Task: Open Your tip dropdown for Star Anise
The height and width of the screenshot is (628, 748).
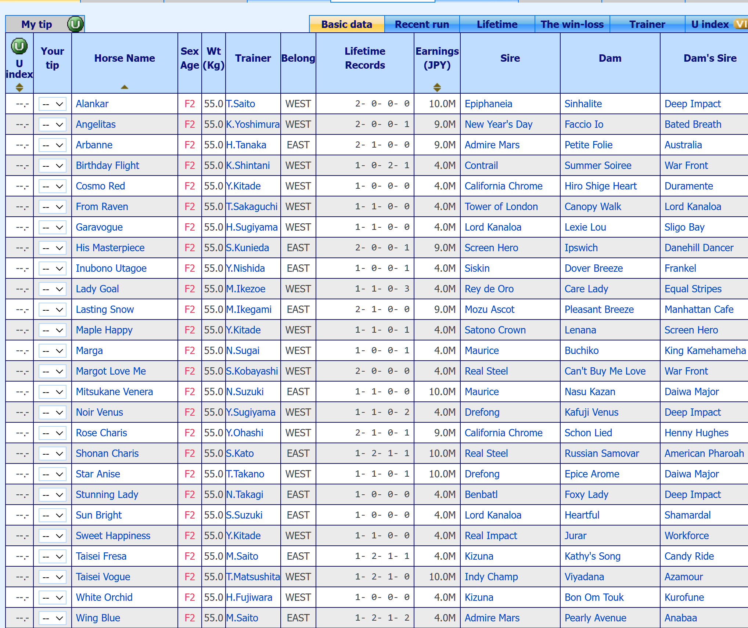Action: [52, 474]
